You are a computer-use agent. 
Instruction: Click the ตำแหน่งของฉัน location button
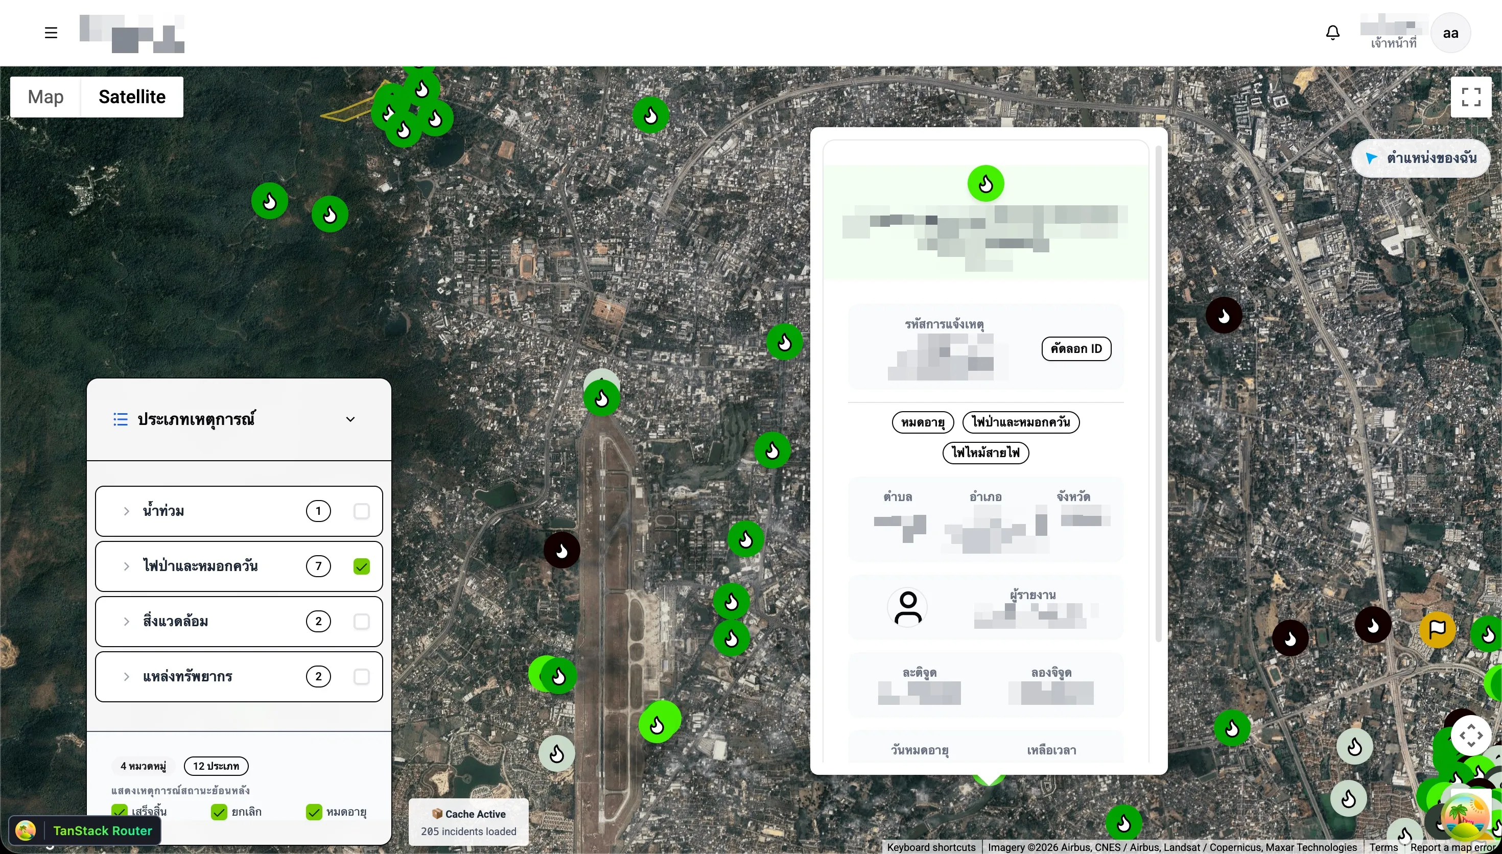click(1420, 158)
